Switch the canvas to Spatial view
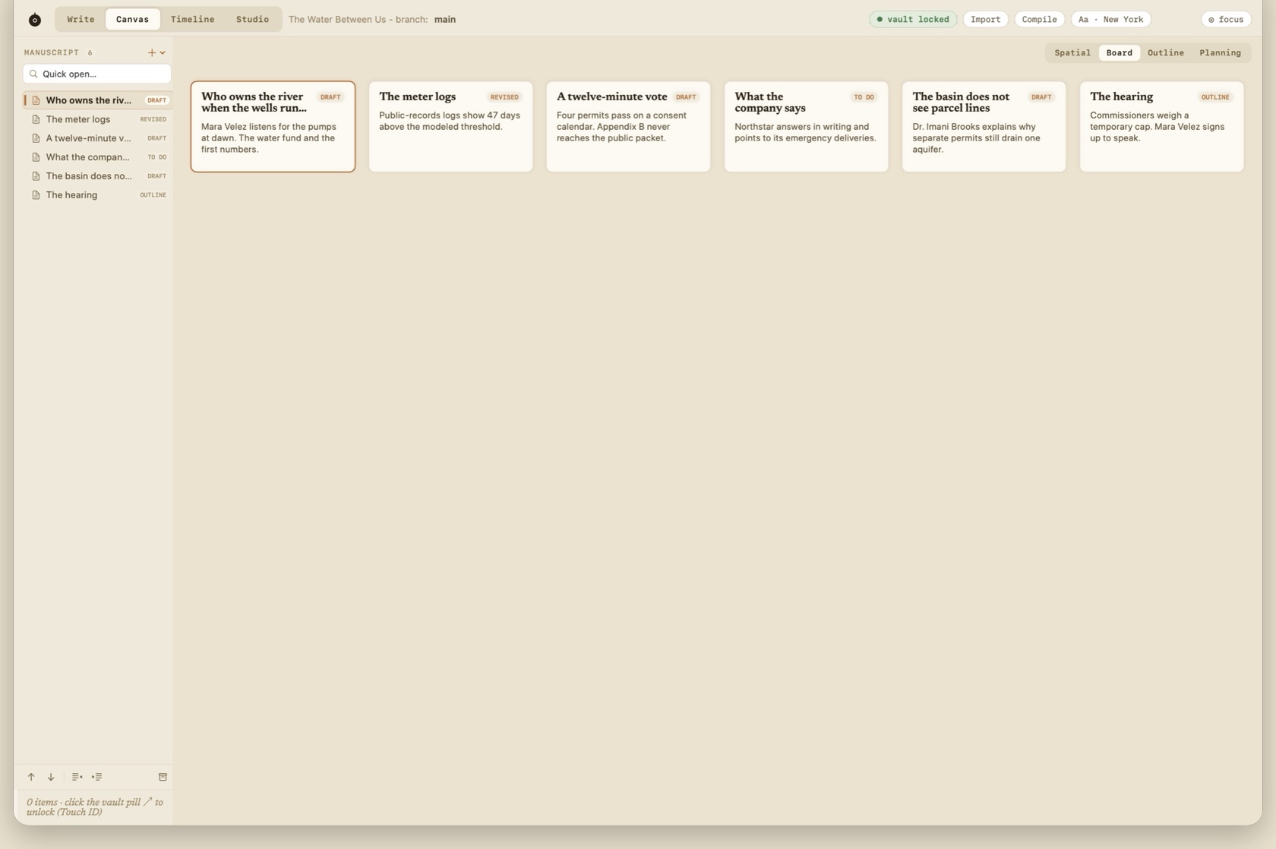The height and width of the screenshot is (849, 1276). click(x=1072, y=53)
